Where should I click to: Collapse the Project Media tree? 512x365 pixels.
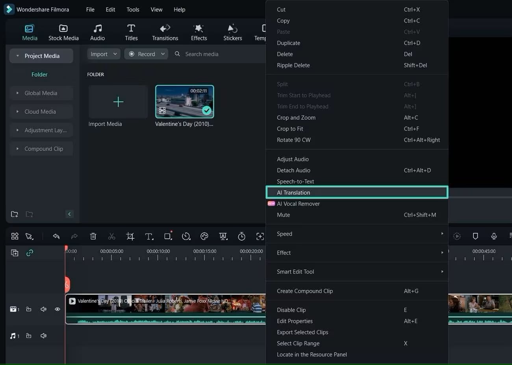(x=18, y=56)
